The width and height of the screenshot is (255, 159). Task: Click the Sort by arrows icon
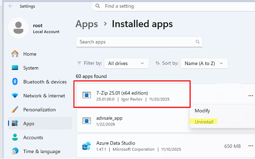[x=157, y=63]
